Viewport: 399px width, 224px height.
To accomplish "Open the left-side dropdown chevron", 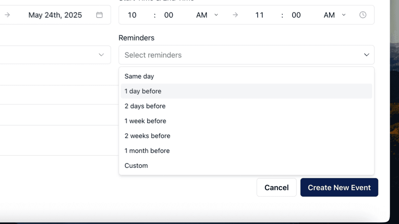I will pos(101,55).
